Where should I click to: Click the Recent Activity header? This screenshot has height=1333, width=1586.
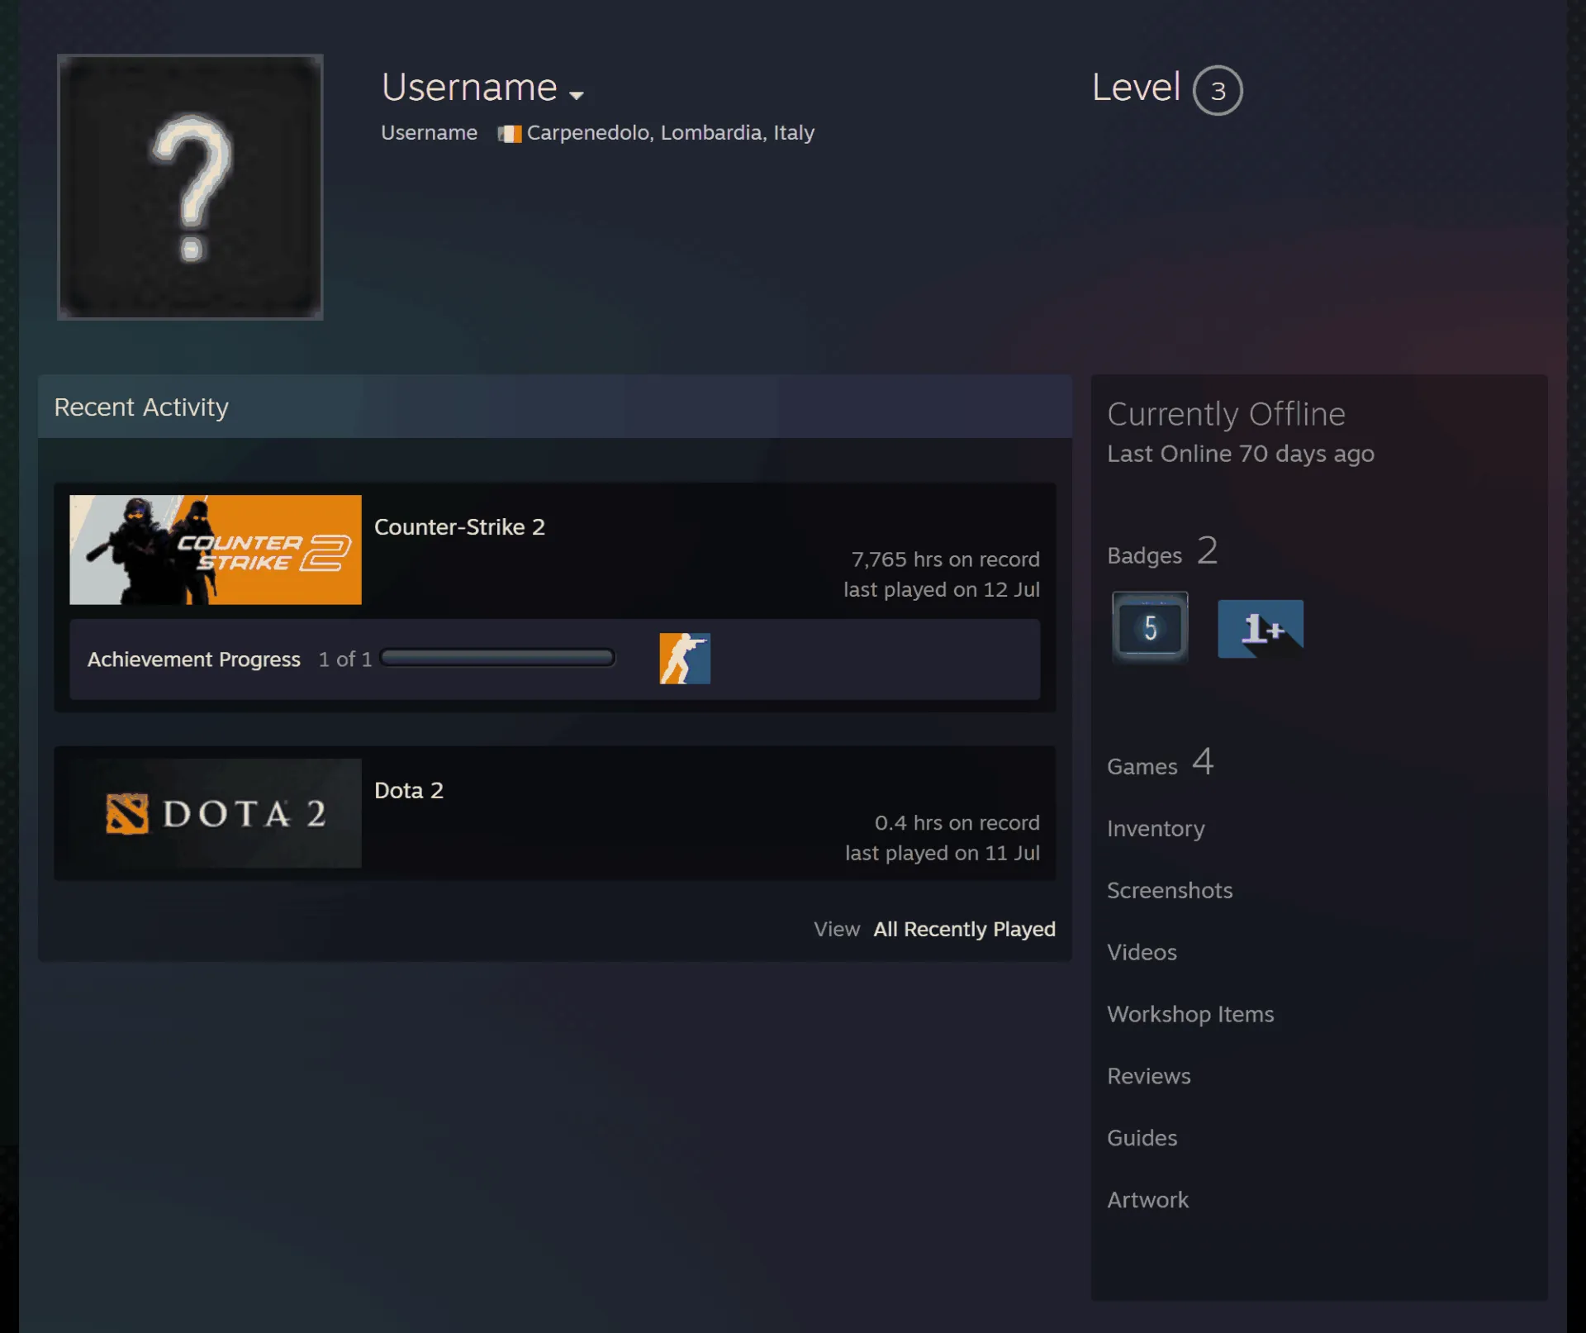[x=554, y=407]
